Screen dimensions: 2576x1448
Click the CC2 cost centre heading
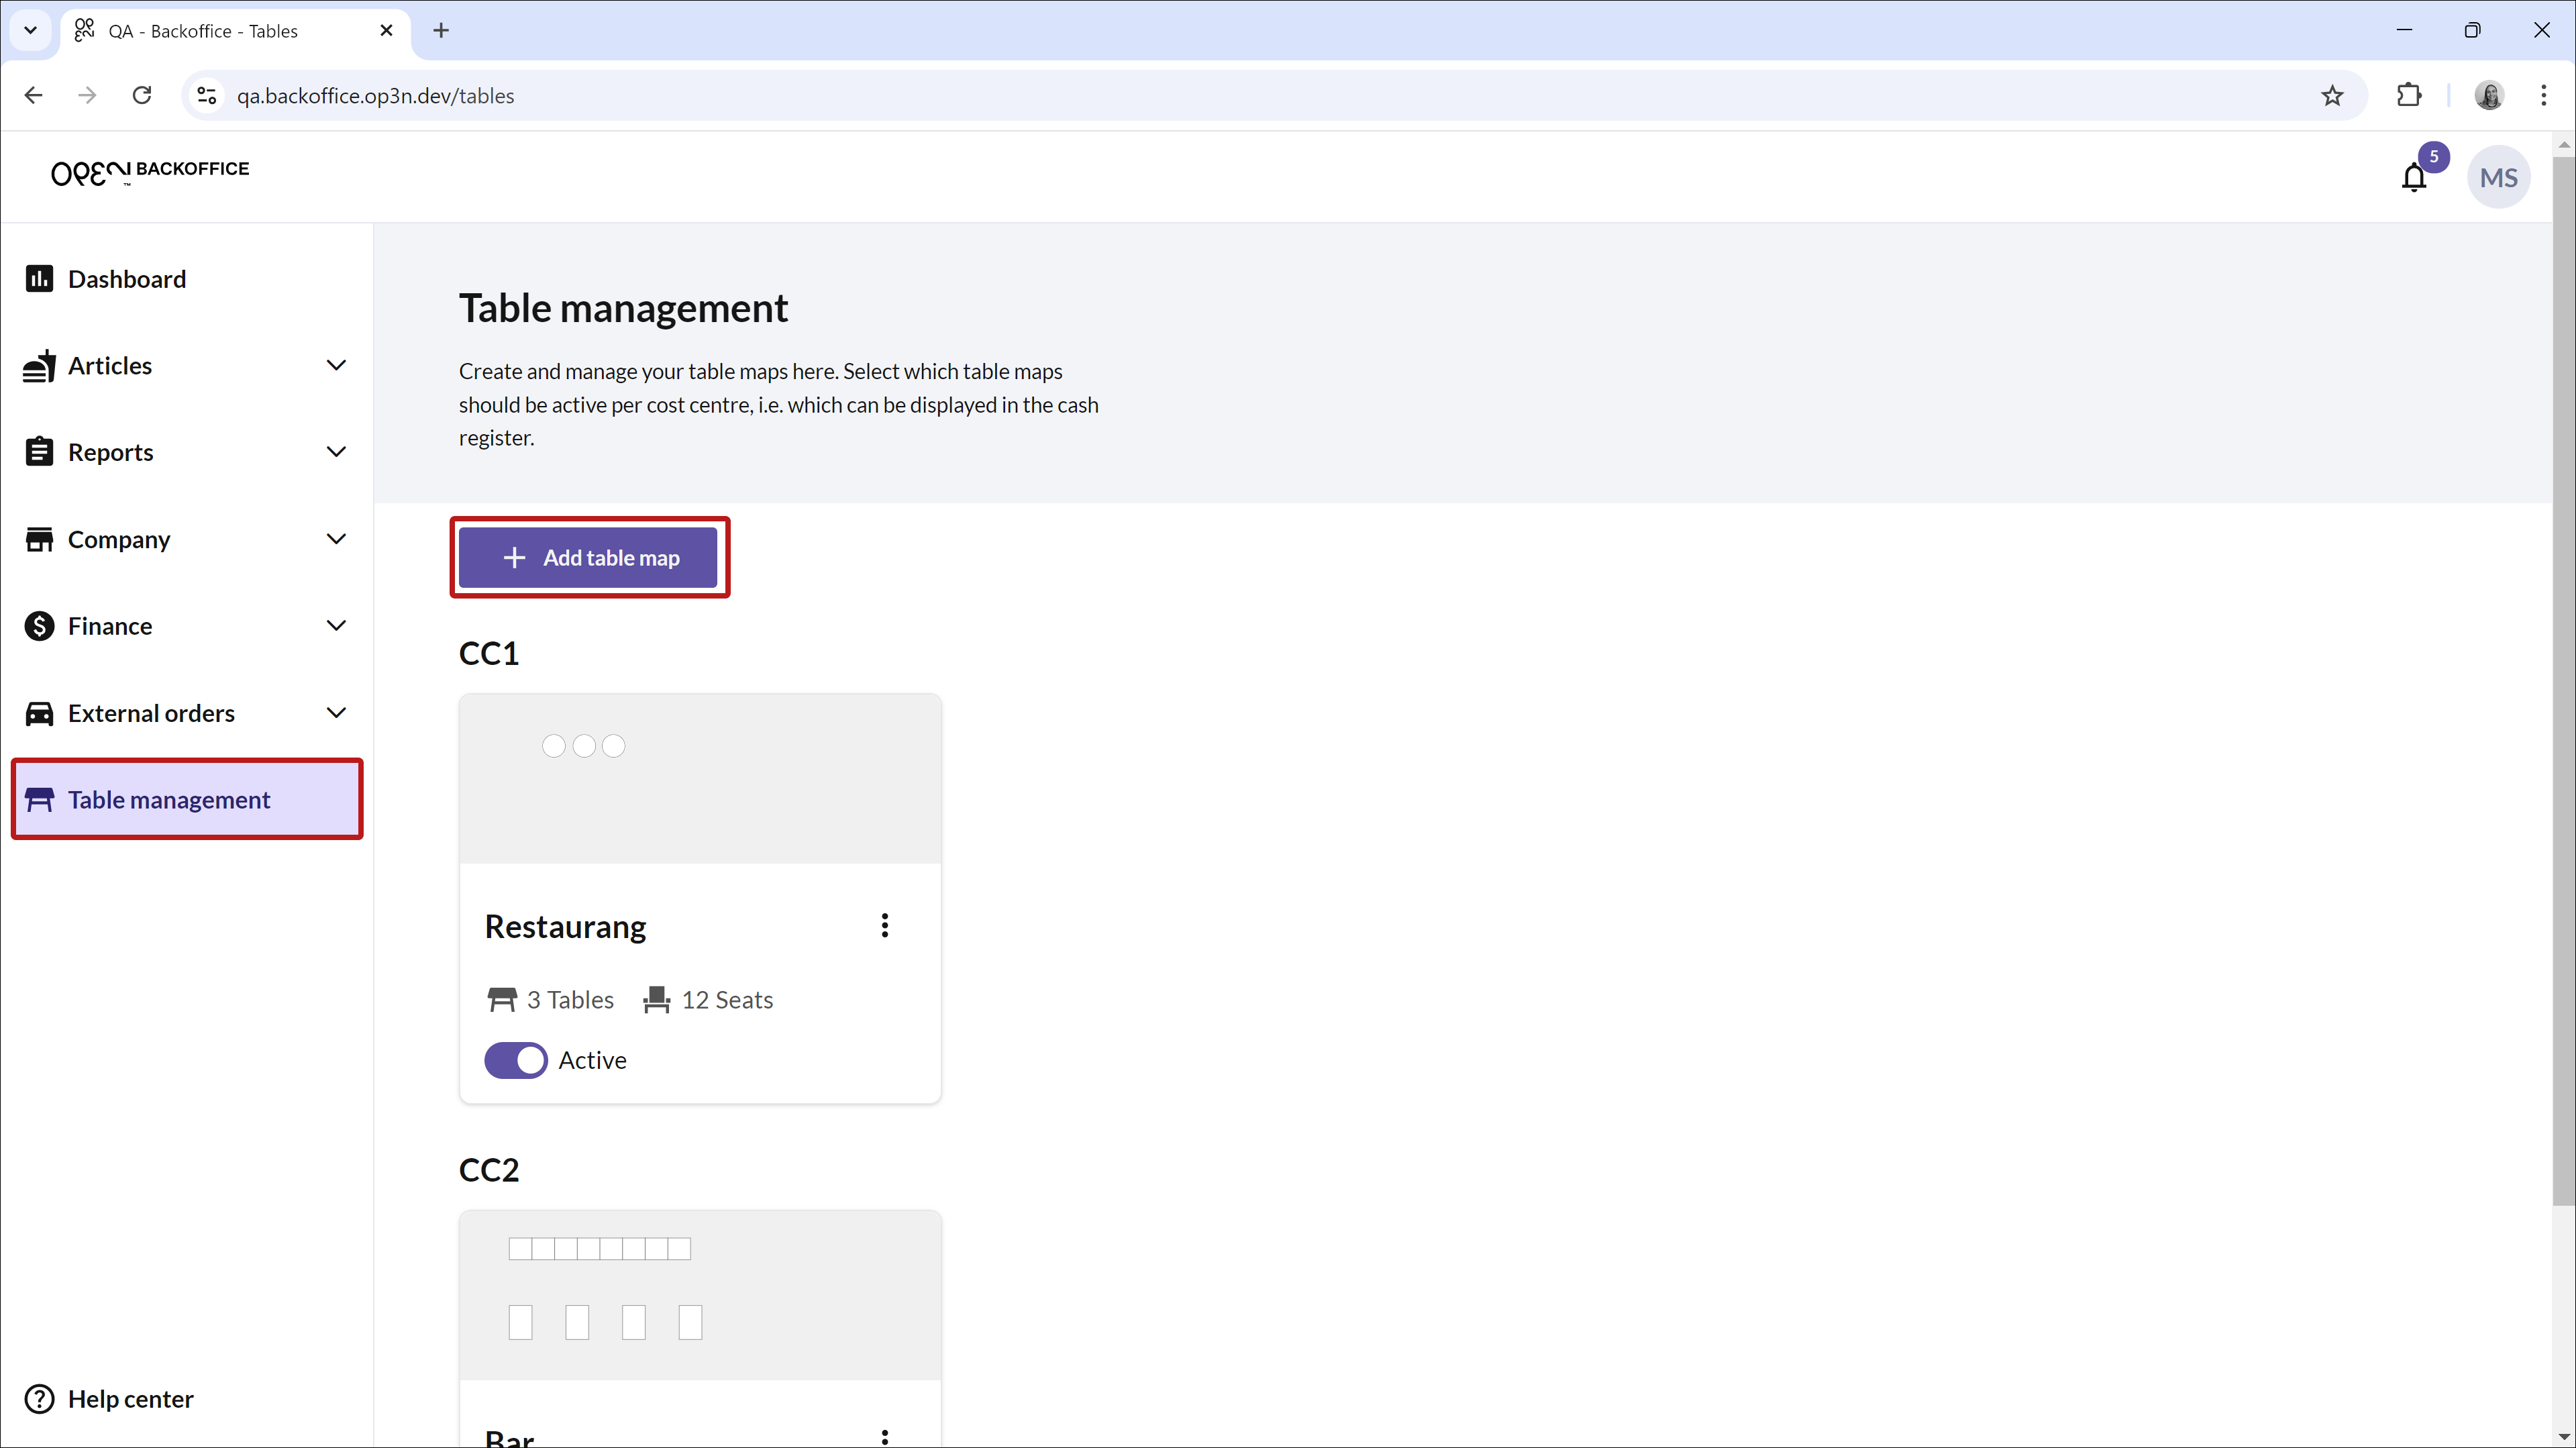coord(489,1170)
